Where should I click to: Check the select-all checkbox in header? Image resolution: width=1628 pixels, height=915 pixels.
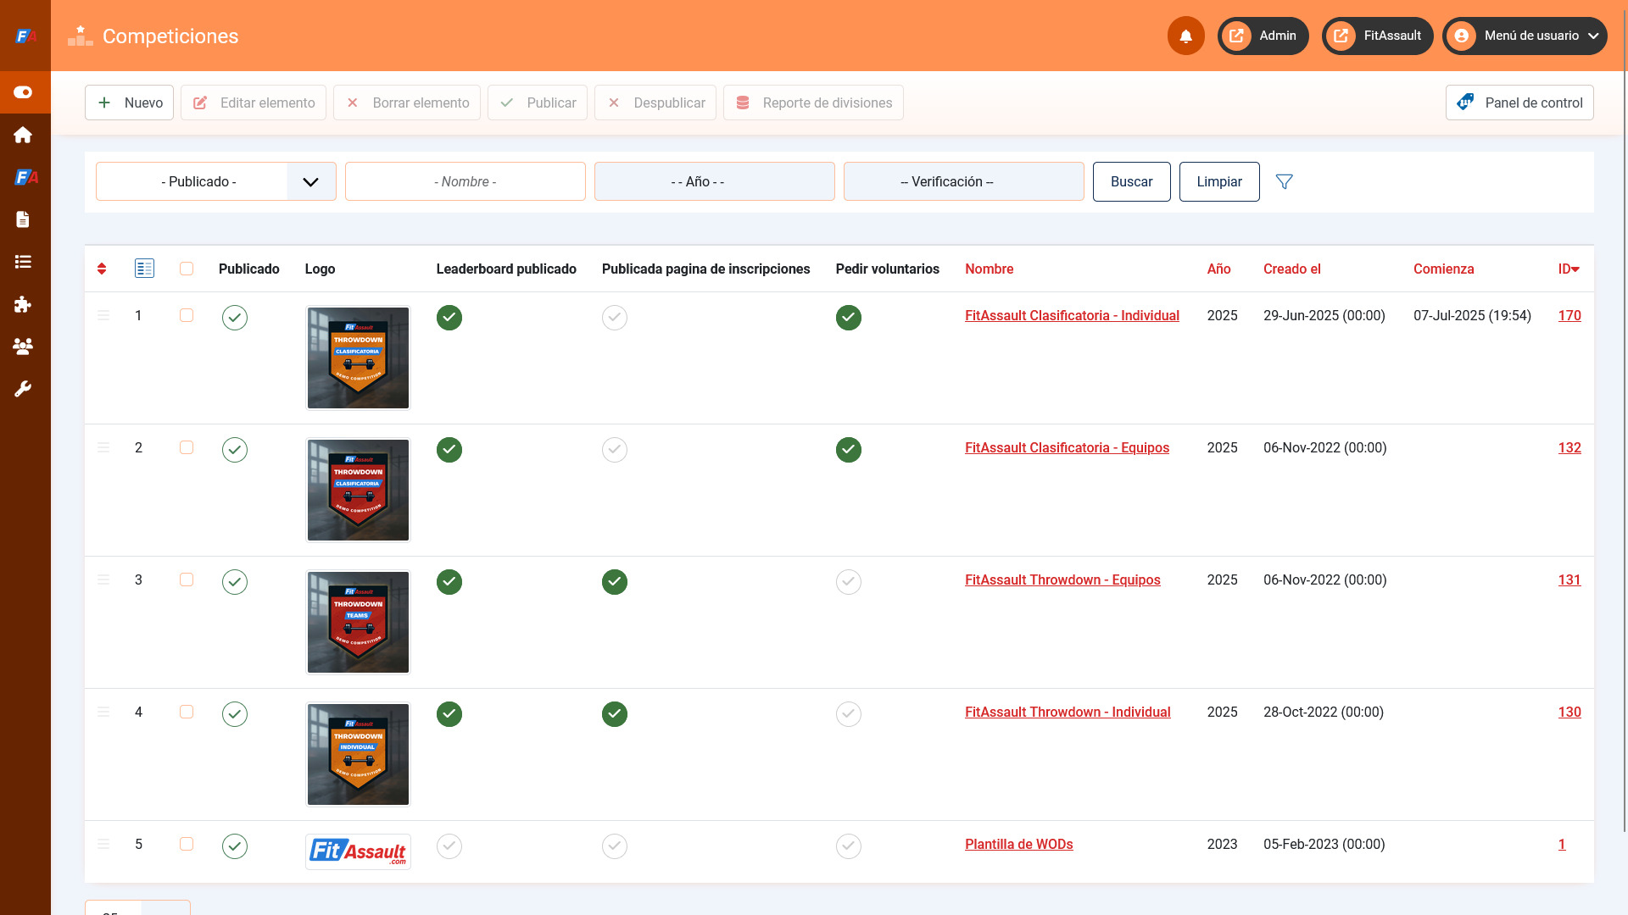pos(187,269)
